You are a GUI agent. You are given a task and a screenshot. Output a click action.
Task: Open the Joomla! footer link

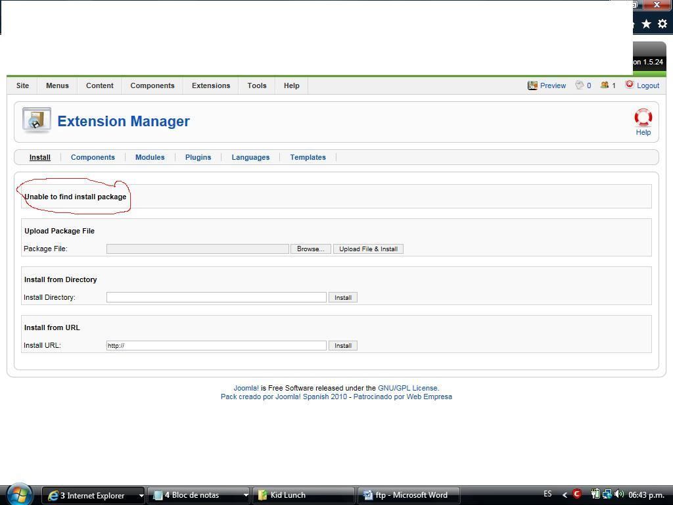click(x=246, y=388)
